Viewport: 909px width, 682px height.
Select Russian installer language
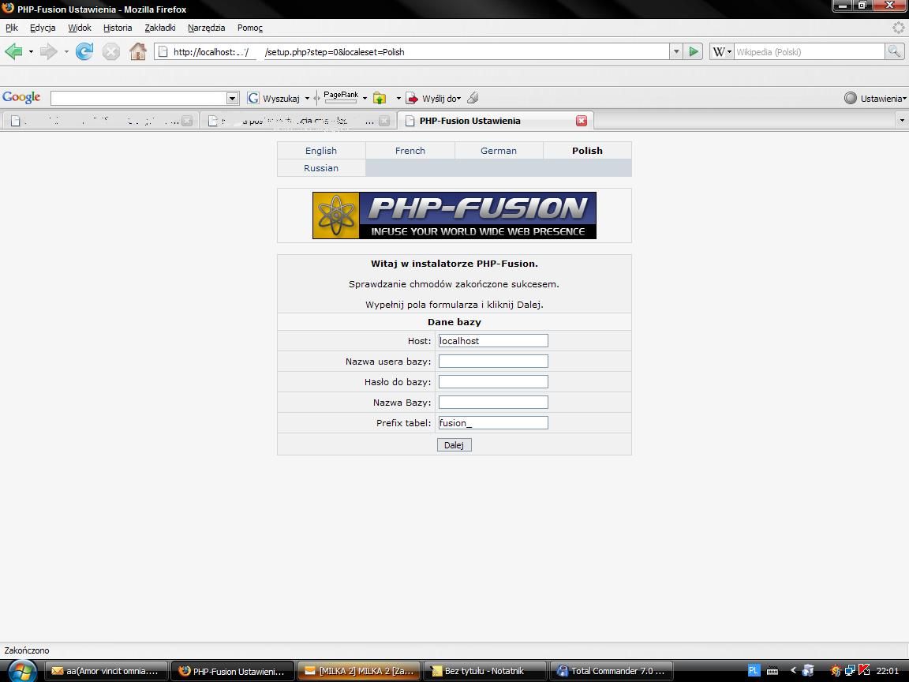[321, 167]
